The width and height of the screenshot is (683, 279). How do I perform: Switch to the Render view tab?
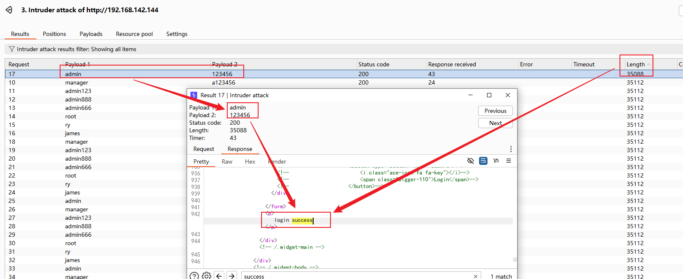pyautogui.click(x=277, y=161)
